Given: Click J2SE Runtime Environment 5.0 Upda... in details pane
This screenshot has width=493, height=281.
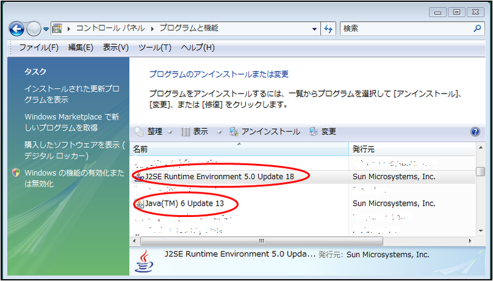Looking at the screenshot, I should point(240,254).
